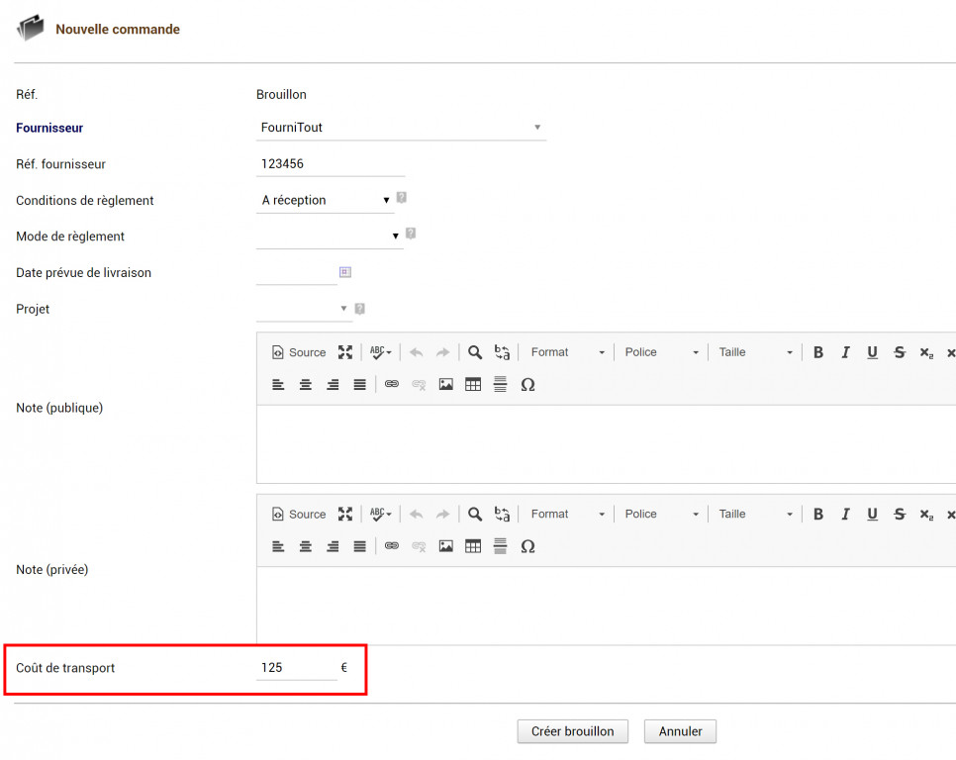Open calendar picker for delivery date
The height and width of the screenshot is (760, 956).
click(345, 272)
